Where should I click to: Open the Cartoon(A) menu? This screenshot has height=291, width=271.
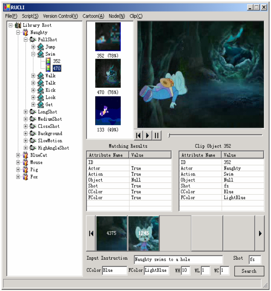tap(93, 16)
